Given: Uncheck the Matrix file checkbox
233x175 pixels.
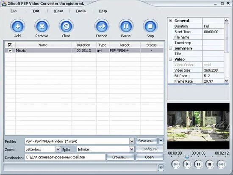Looking at the screenshot, I should (10, 50).
